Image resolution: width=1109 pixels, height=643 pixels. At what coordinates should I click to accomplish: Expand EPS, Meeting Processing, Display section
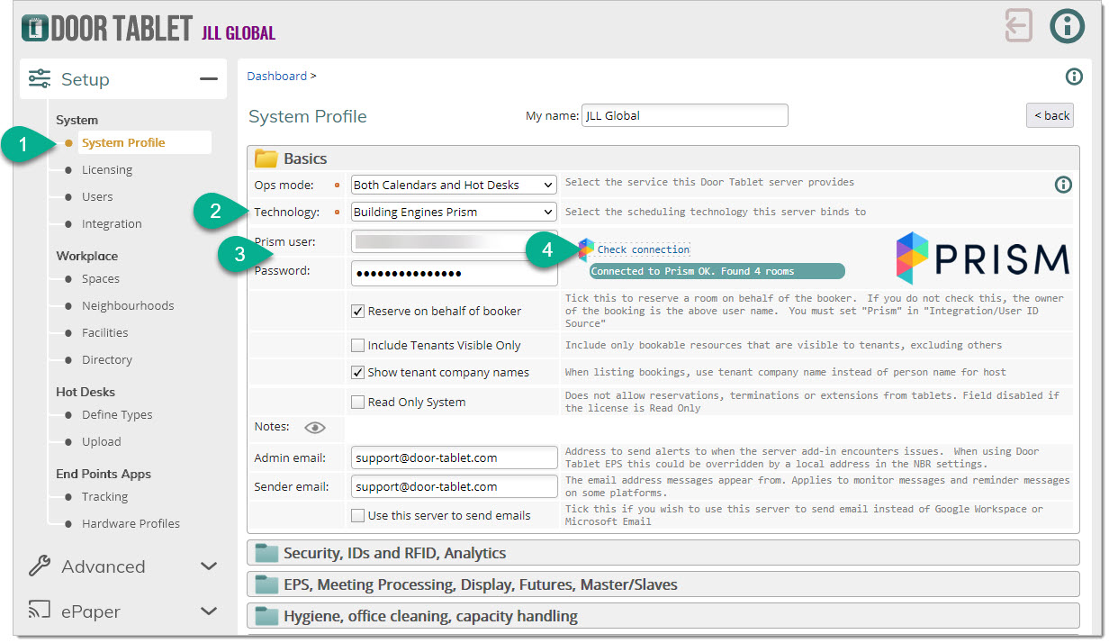tap(663, 584)
